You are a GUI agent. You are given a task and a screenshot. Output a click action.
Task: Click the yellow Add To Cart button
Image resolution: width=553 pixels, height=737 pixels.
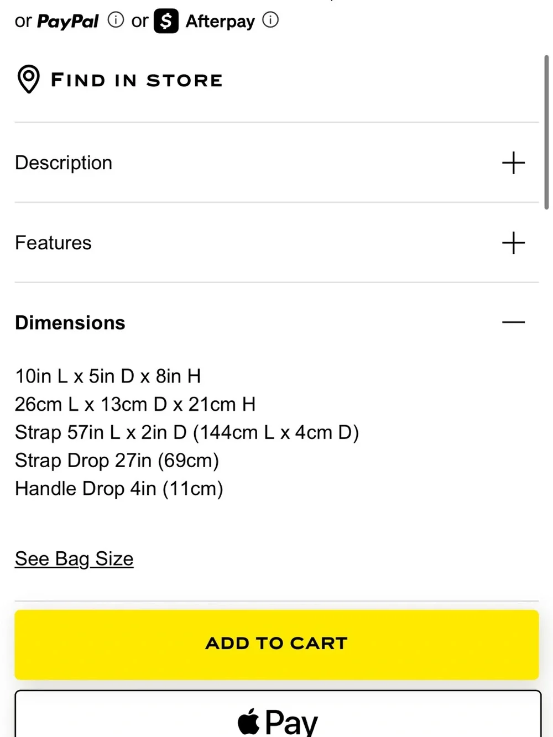pyautogui.click(x=276, y=645)
